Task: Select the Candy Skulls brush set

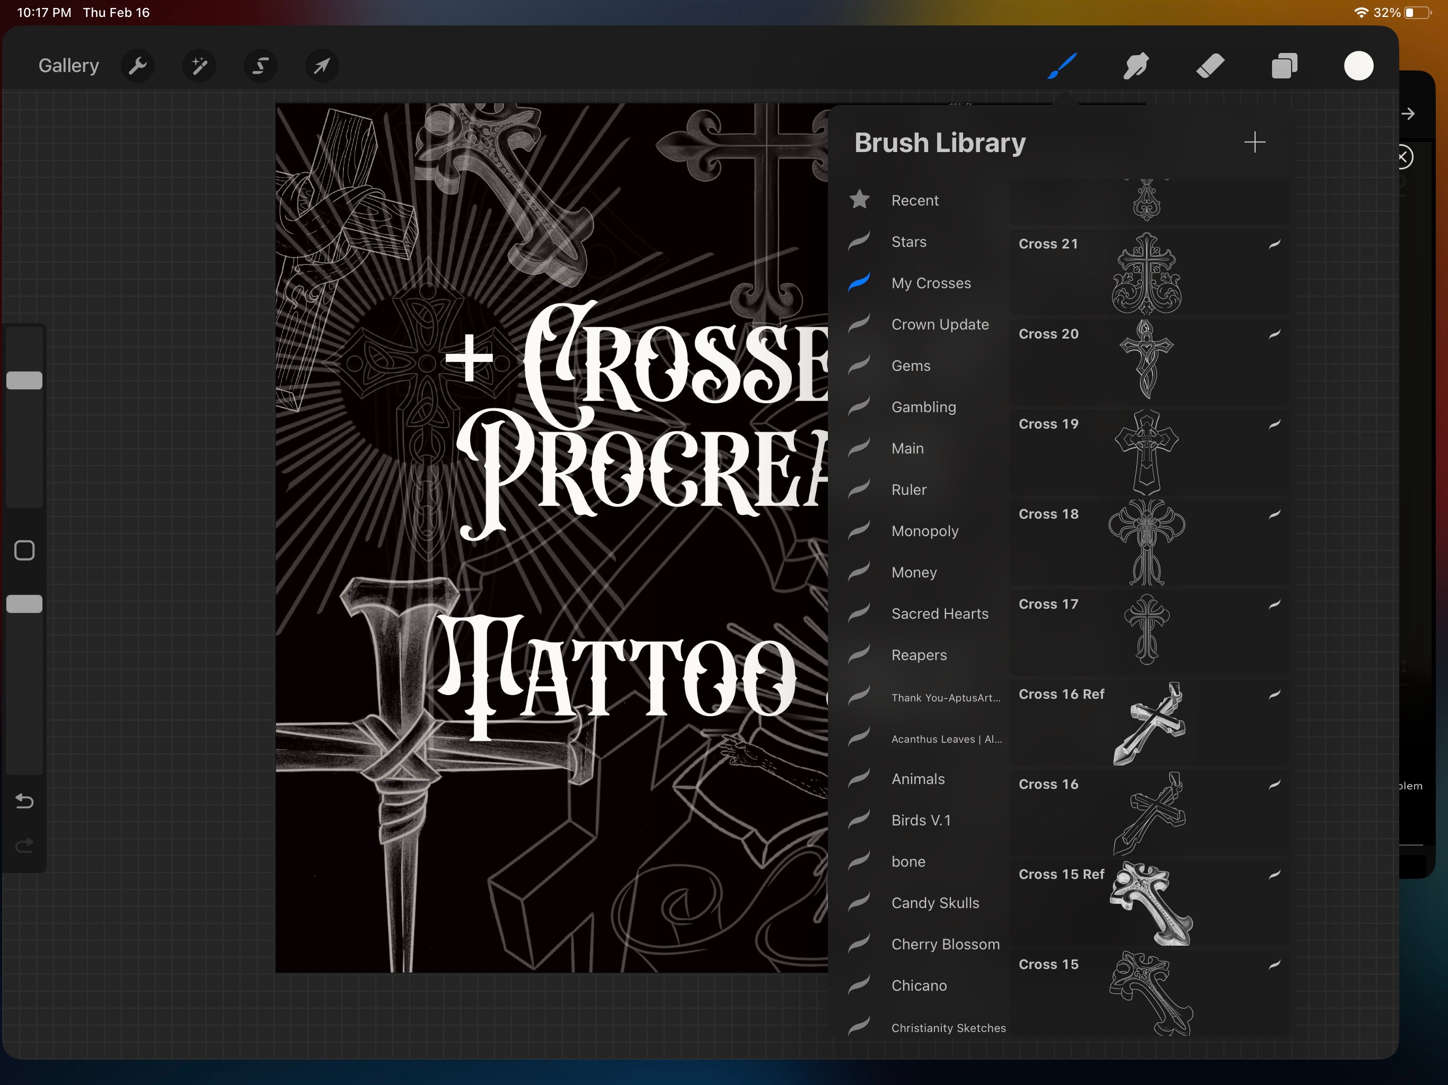Action: pyautogui.click(x=936, y=902)
